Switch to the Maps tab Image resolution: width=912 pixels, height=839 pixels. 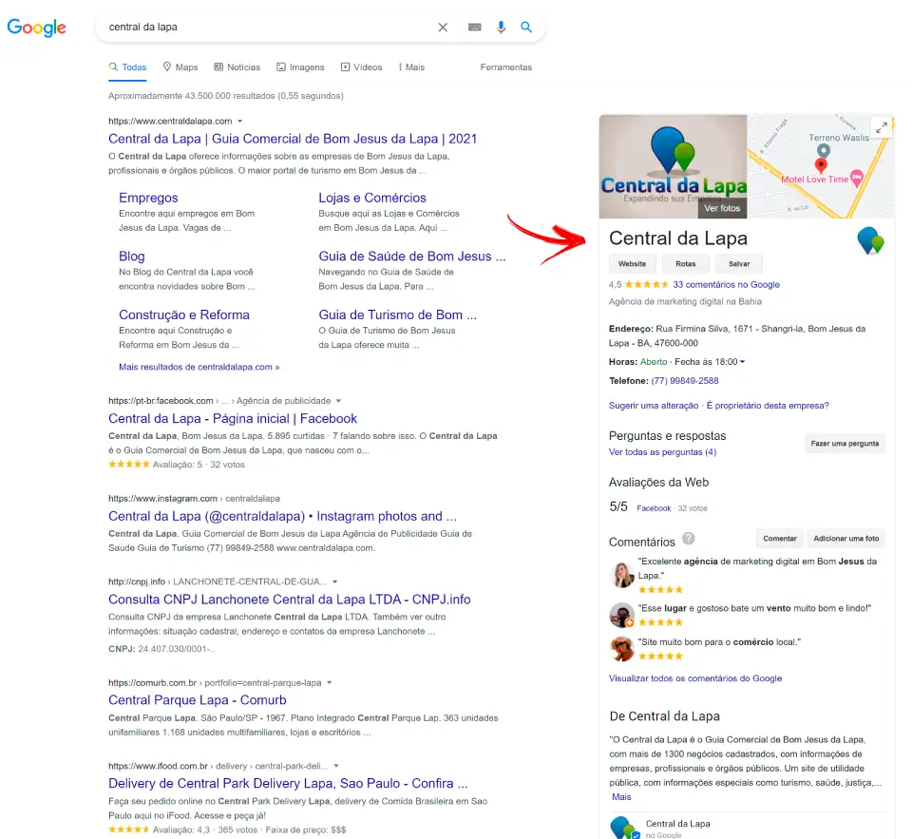point(180,67)
